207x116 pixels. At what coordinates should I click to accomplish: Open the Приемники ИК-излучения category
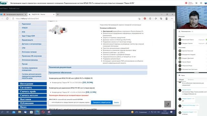click(x=32, y=56)
